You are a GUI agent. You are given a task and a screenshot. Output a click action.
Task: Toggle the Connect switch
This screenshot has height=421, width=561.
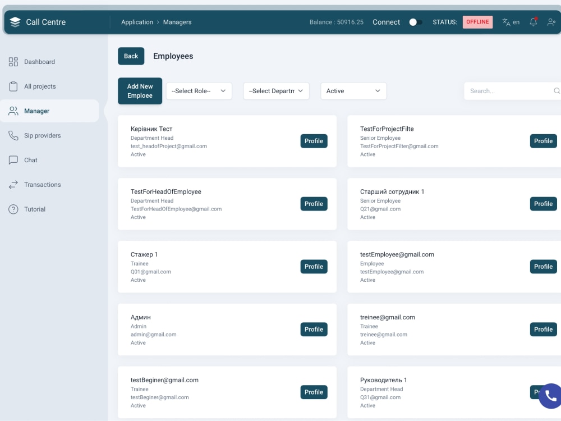tap(415, 22)
